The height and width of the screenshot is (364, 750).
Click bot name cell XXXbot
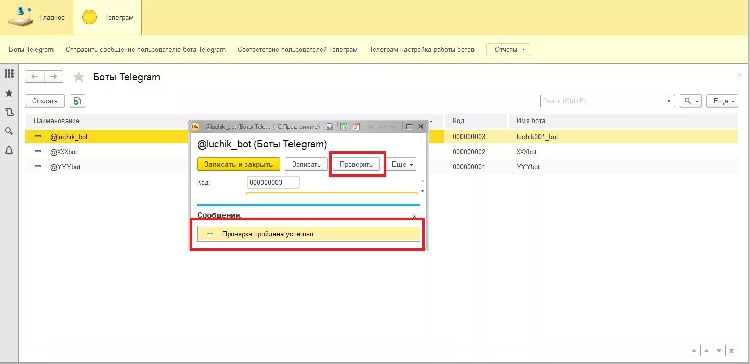tap(527, 152)
